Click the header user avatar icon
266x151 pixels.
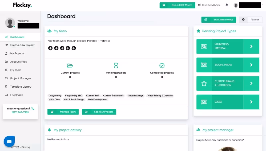tap(236, 5)
